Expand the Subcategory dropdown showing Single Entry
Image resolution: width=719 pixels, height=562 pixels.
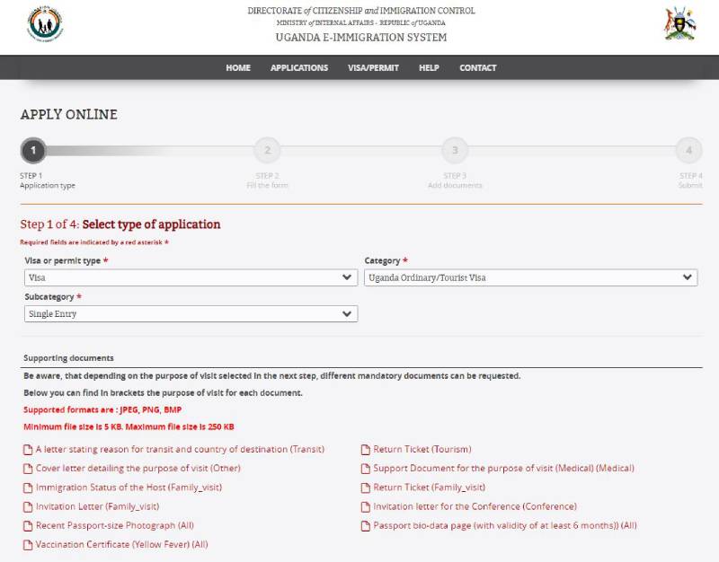[x=191, y=313]
